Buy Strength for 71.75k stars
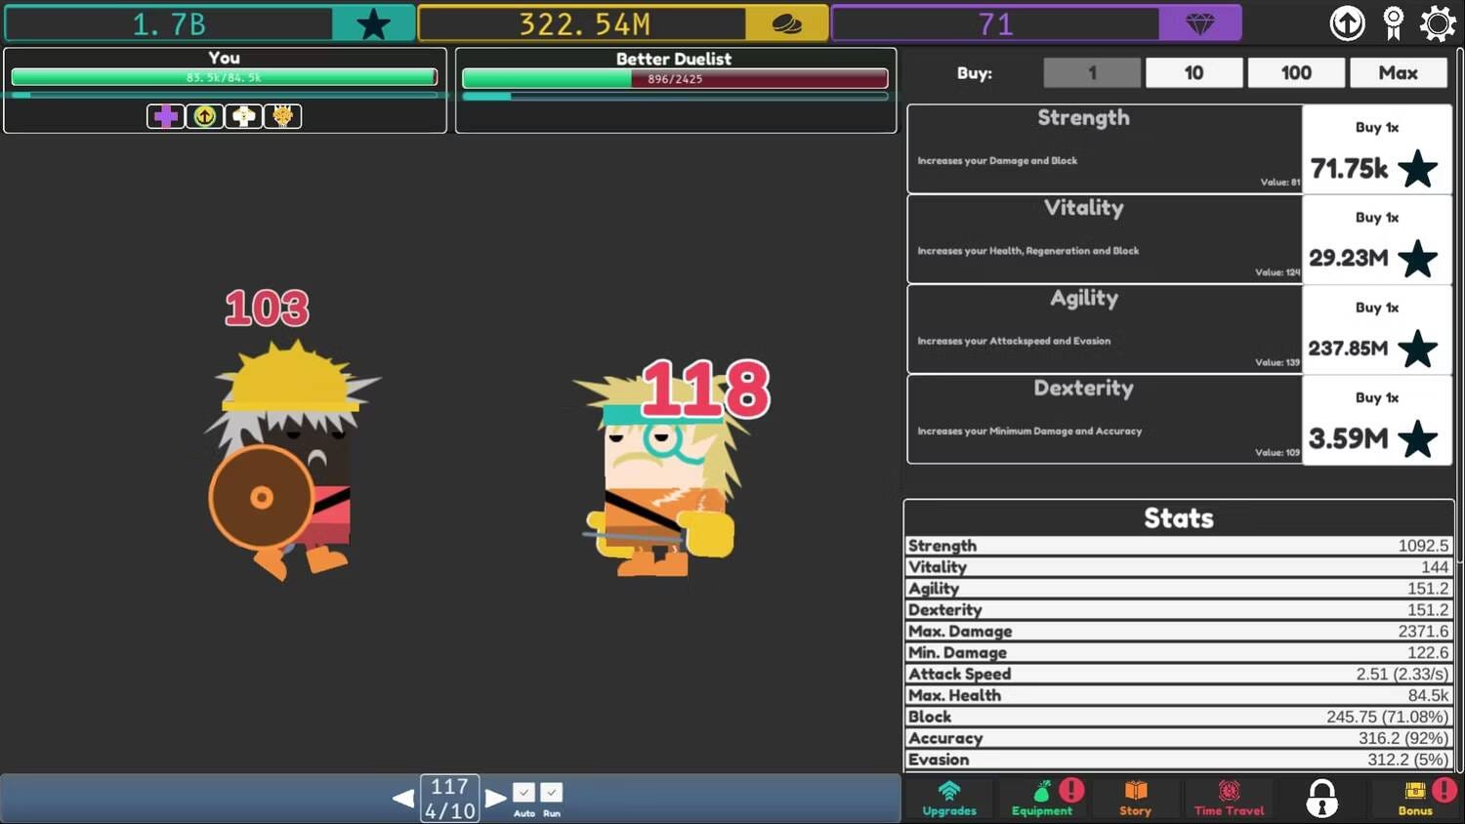Viewport: 1465px width, 824px height. pyautogui.click(x=1377, y=149)
